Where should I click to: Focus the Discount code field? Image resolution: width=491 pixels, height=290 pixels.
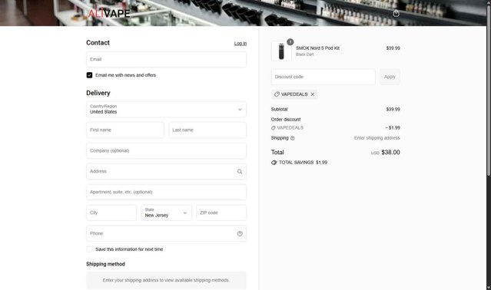(x=323, y=77)
